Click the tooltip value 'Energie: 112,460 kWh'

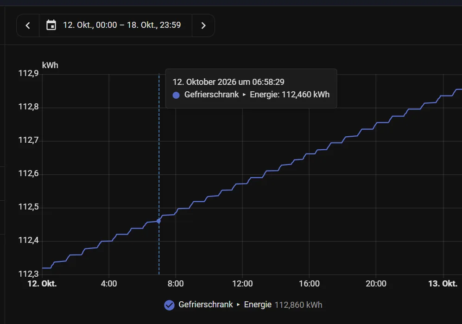tap(290, 95)
